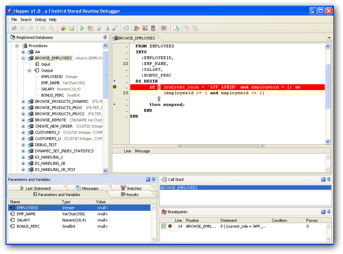Collapse the BROWSE_EMPLOYEES tree node

(23, 58)
